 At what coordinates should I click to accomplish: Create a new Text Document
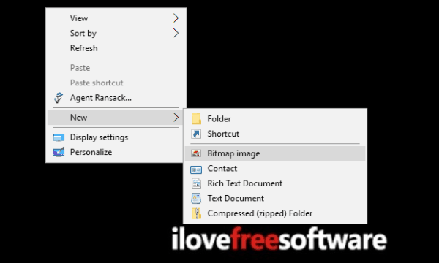tap(275, 199)
